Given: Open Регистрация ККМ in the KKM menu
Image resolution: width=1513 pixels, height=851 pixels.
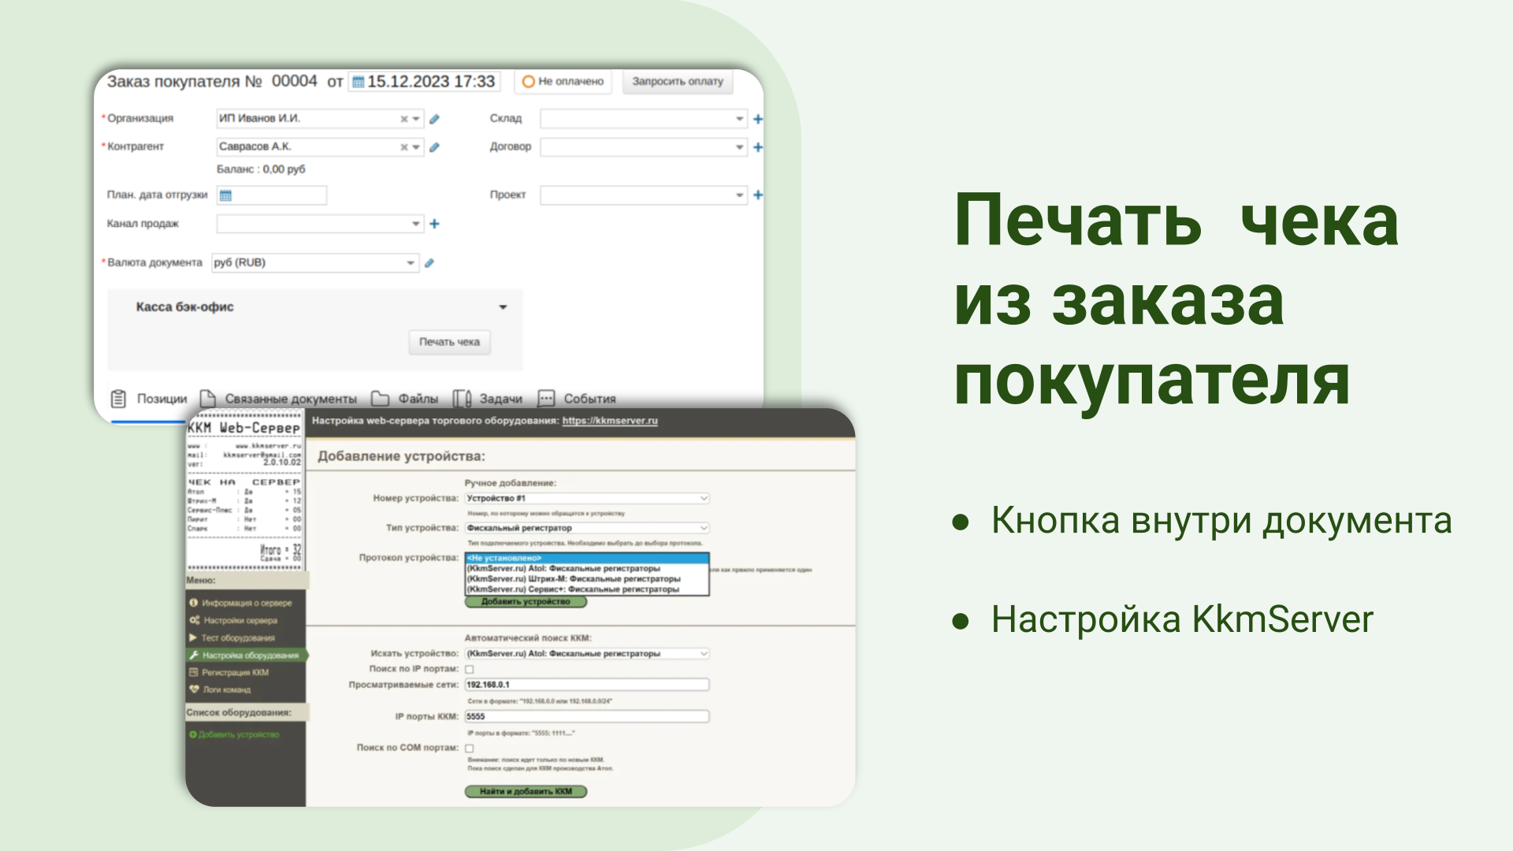Looking at the screenshot, I should coord(236,672).
